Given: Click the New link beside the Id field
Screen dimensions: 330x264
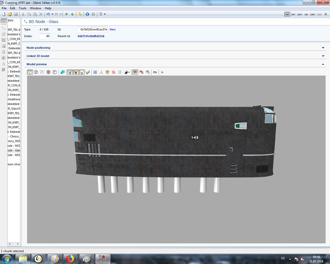Looking at the screenshot, I should (x=112, y=29).
